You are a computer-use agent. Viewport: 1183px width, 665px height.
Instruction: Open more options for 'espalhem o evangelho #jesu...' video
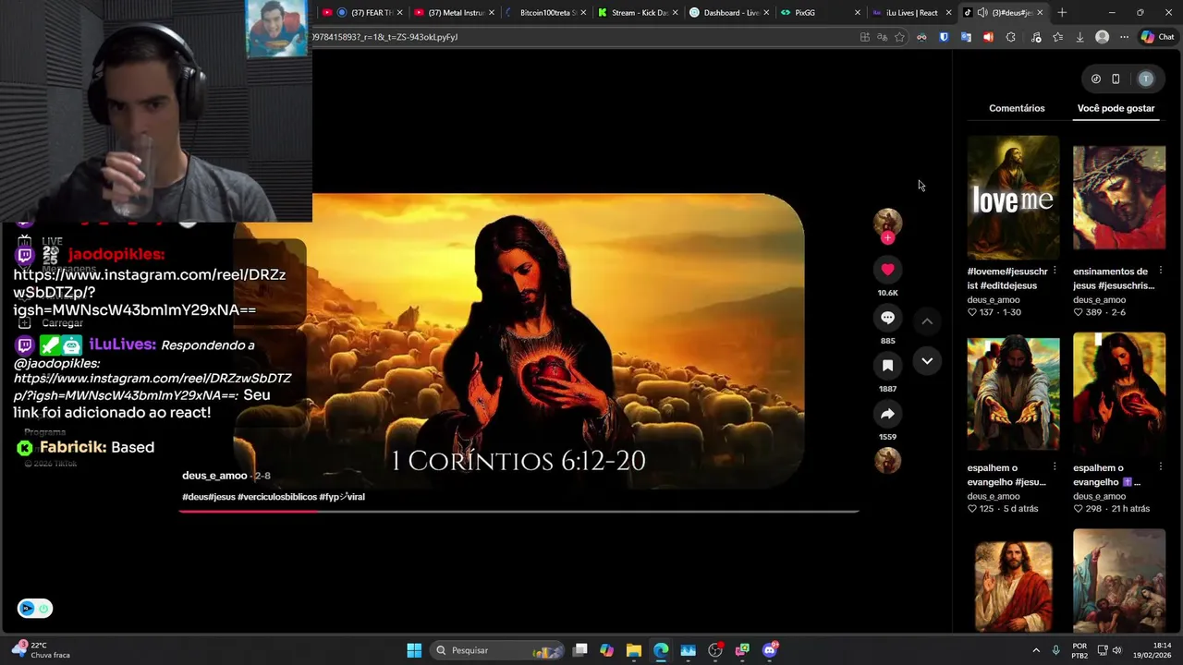pyautogui.click(x=1055, y=468)
